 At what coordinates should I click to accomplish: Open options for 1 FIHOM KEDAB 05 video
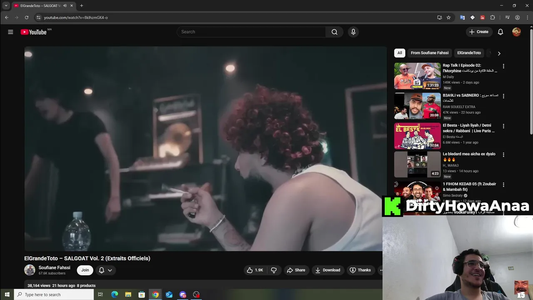click(503, 185)
